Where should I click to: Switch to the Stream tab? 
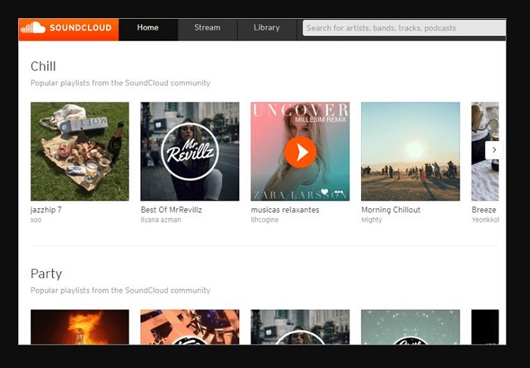(207, 30)
